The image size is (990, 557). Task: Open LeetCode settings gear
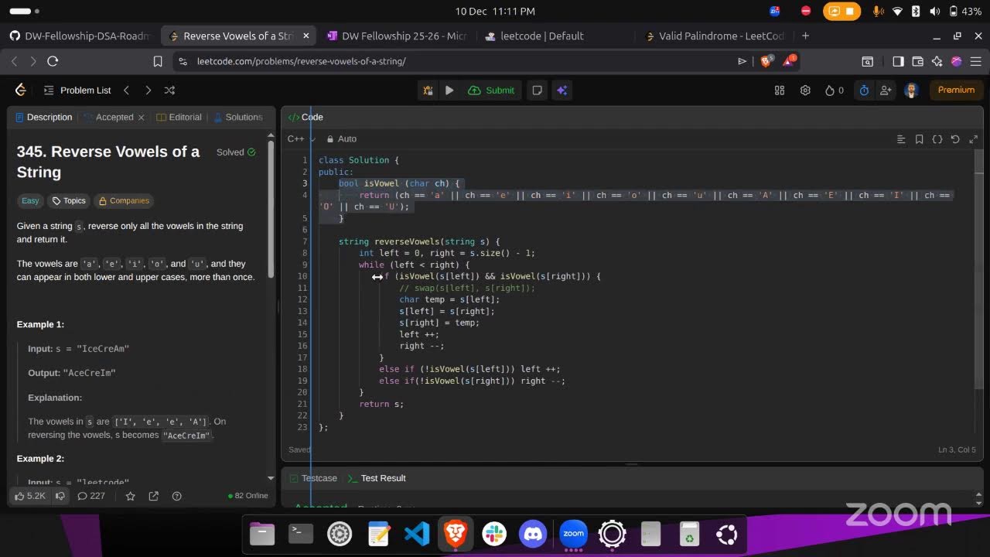click(805, 91)
